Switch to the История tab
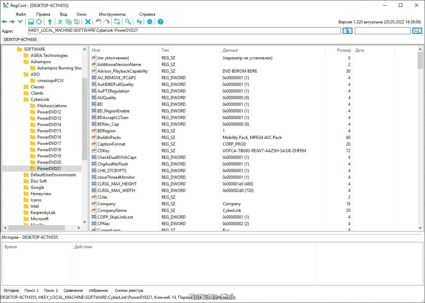The image size is (425, 303). coord(11,290)
